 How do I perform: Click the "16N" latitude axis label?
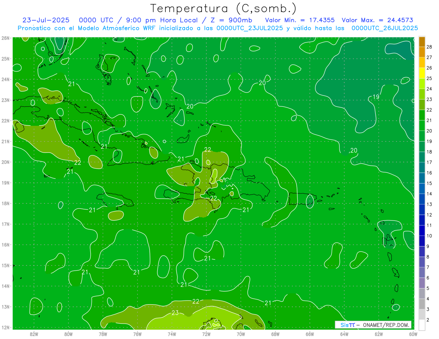point(5,245)
